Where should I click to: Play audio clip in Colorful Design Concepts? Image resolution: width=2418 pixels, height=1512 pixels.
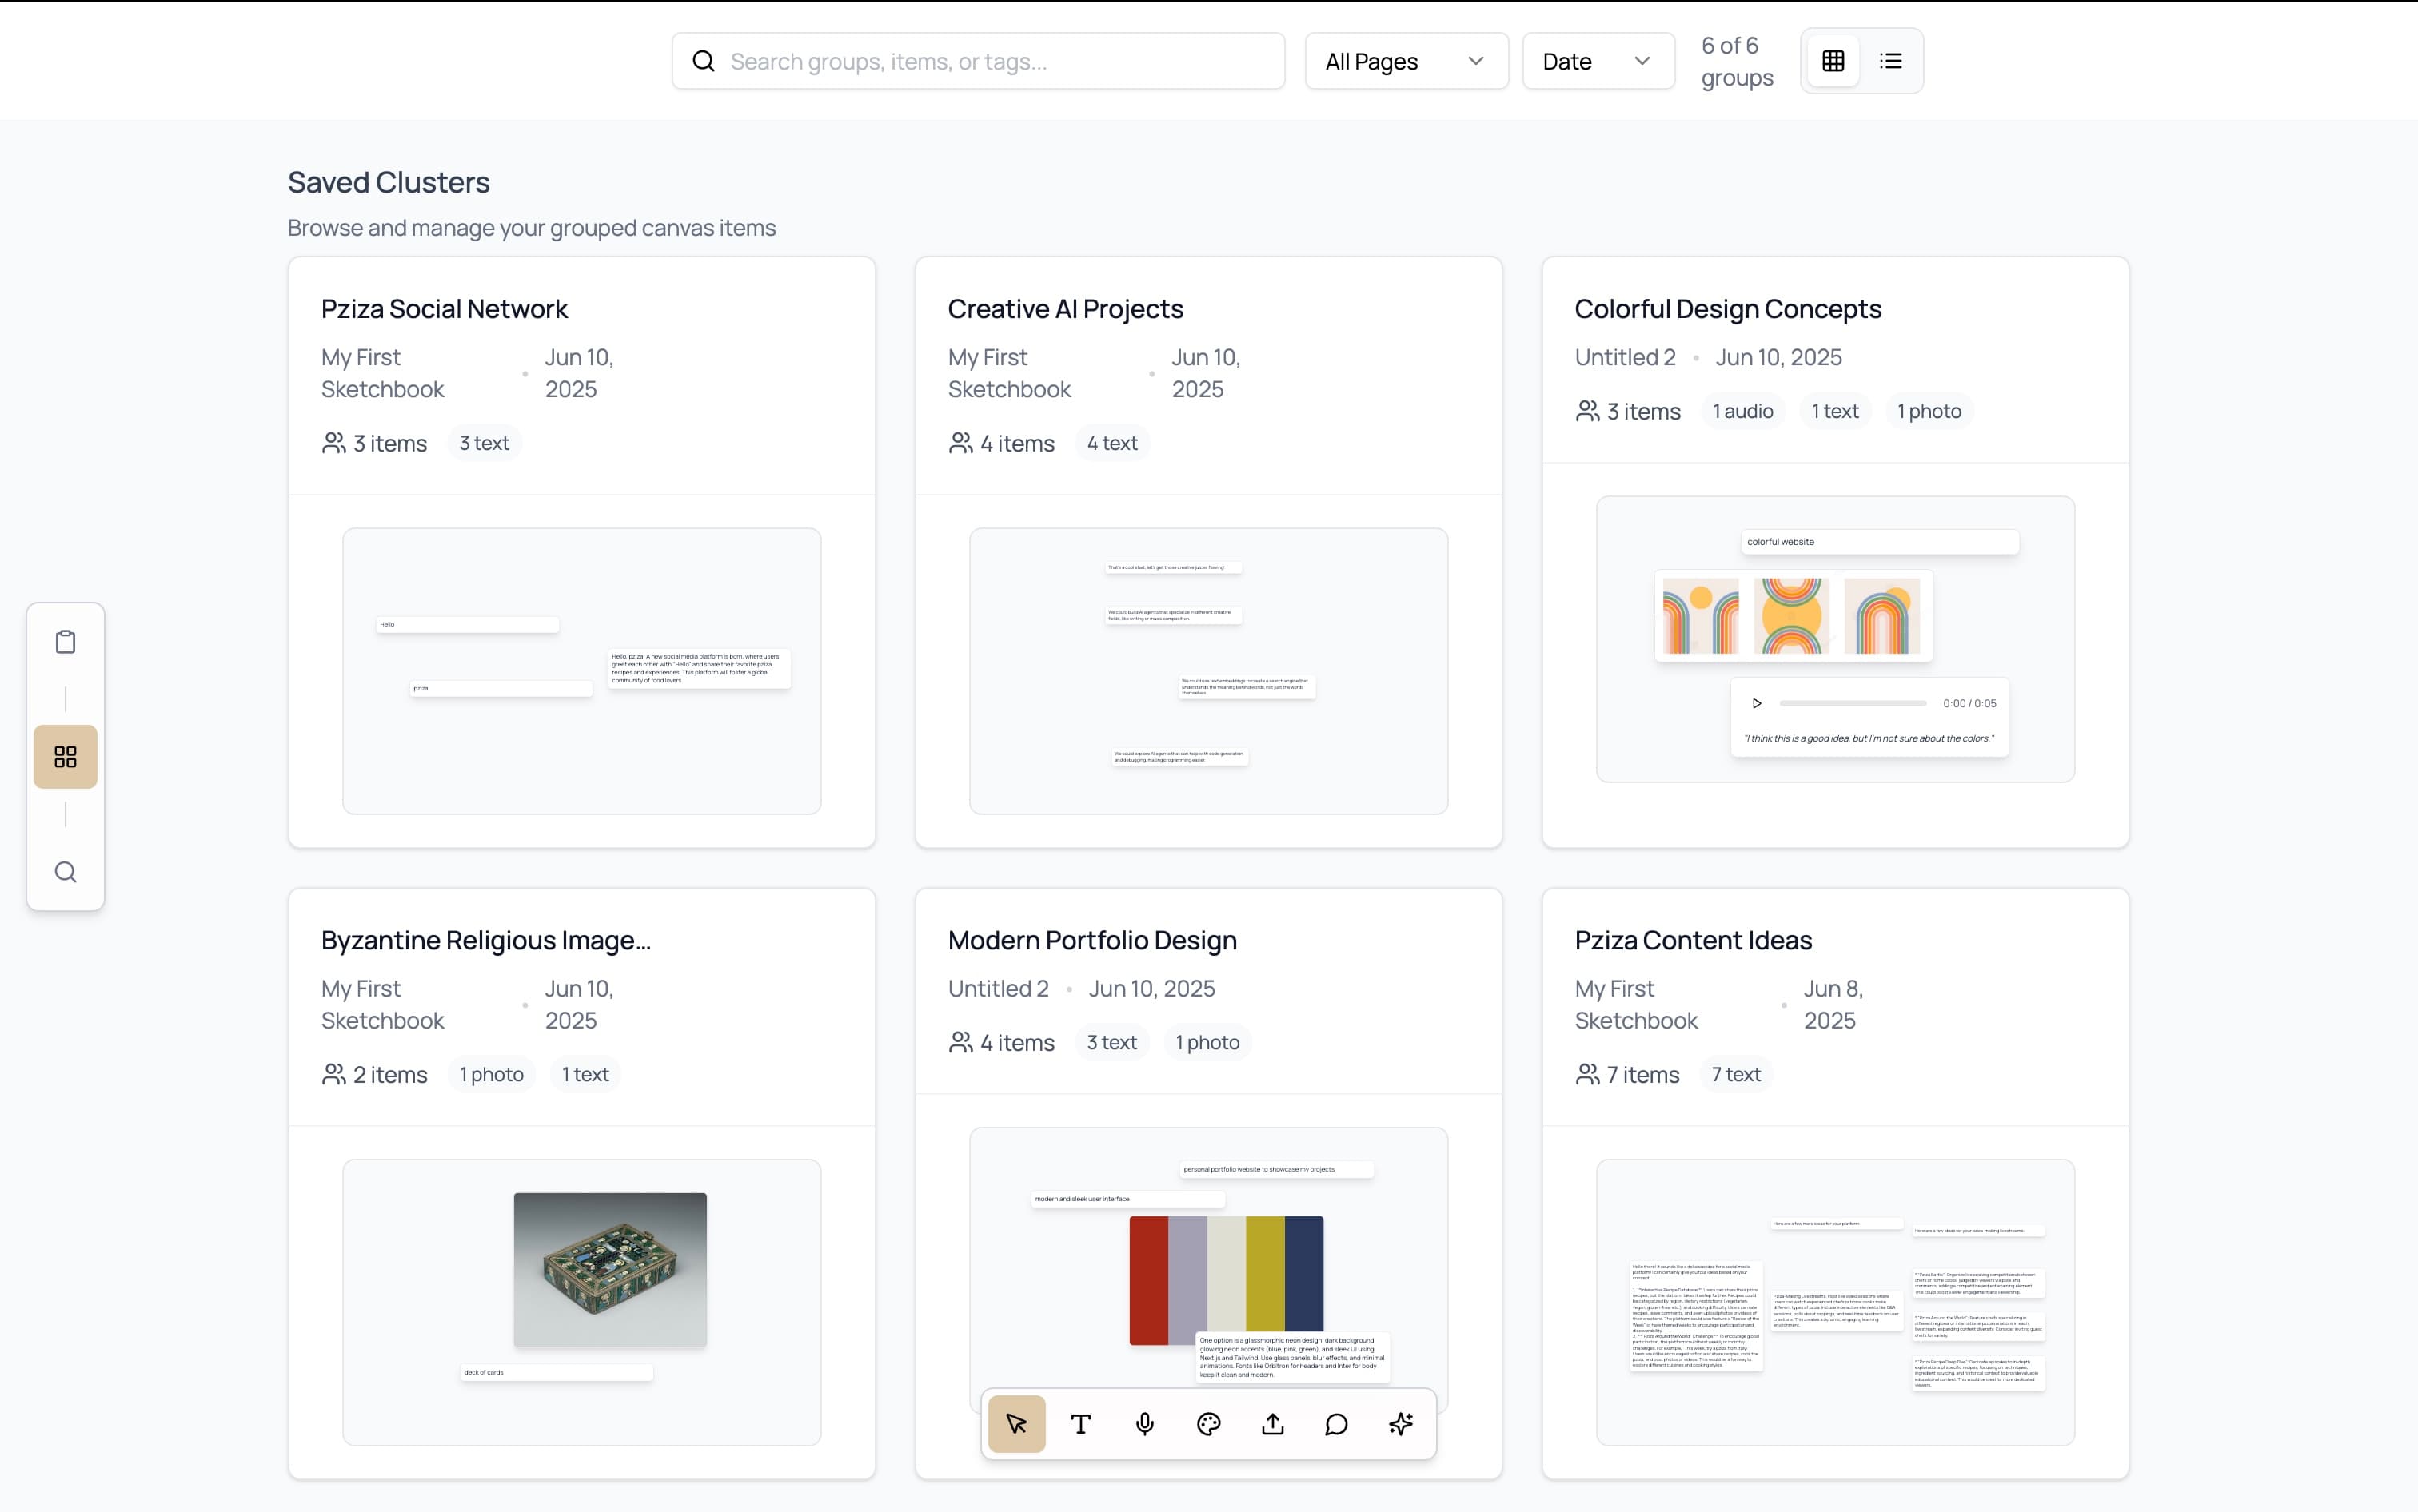[1757, 703]
